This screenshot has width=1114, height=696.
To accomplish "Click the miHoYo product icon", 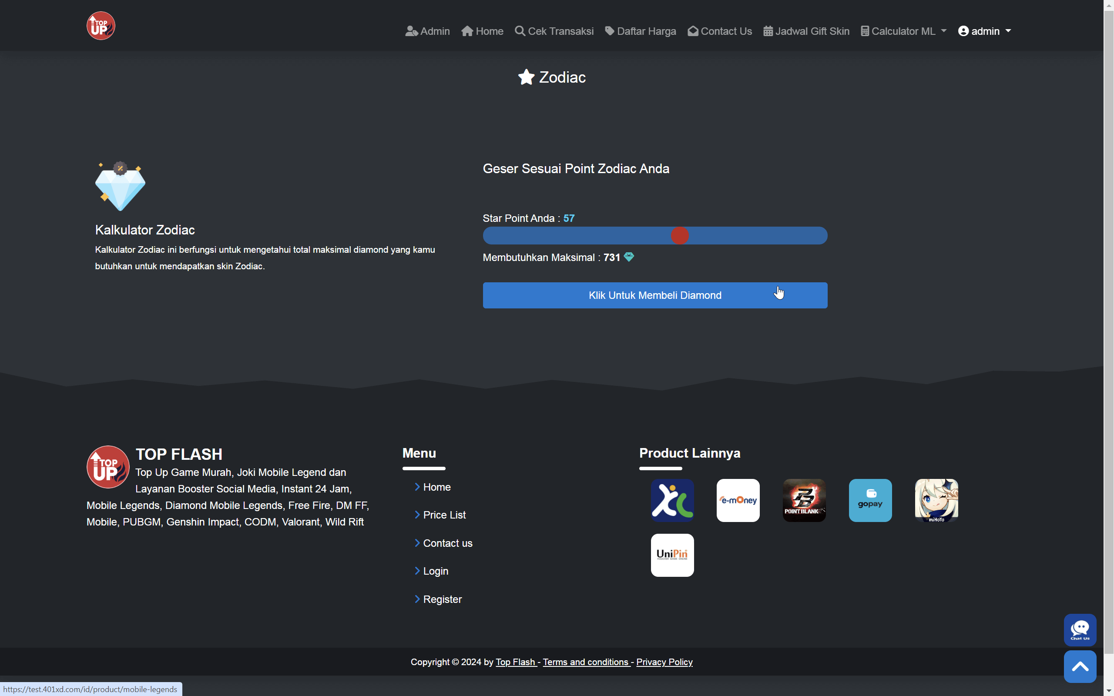I will (x=936, y=500).
